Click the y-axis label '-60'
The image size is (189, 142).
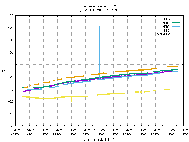[11, 126]
